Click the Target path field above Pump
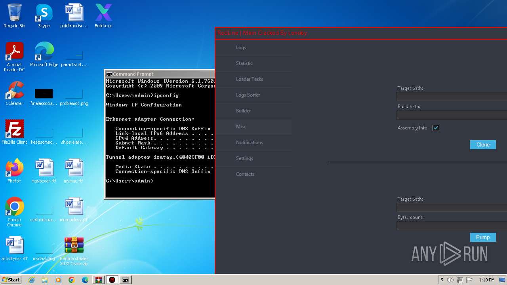 point(452,208)
